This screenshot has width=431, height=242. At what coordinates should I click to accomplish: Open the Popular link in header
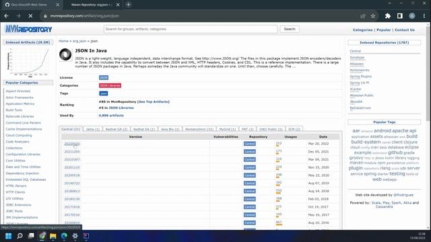[383, 30]
